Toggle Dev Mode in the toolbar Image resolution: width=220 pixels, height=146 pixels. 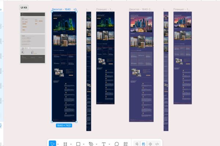157,144
